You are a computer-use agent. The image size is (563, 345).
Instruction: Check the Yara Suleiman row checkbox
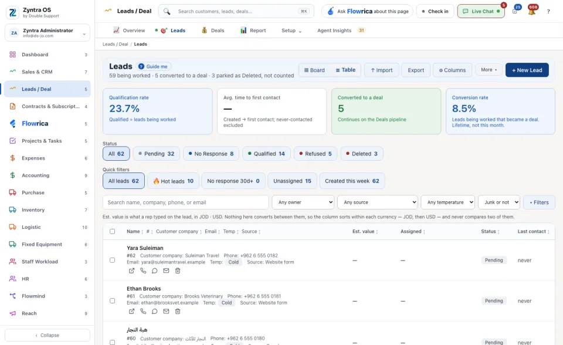113,260
